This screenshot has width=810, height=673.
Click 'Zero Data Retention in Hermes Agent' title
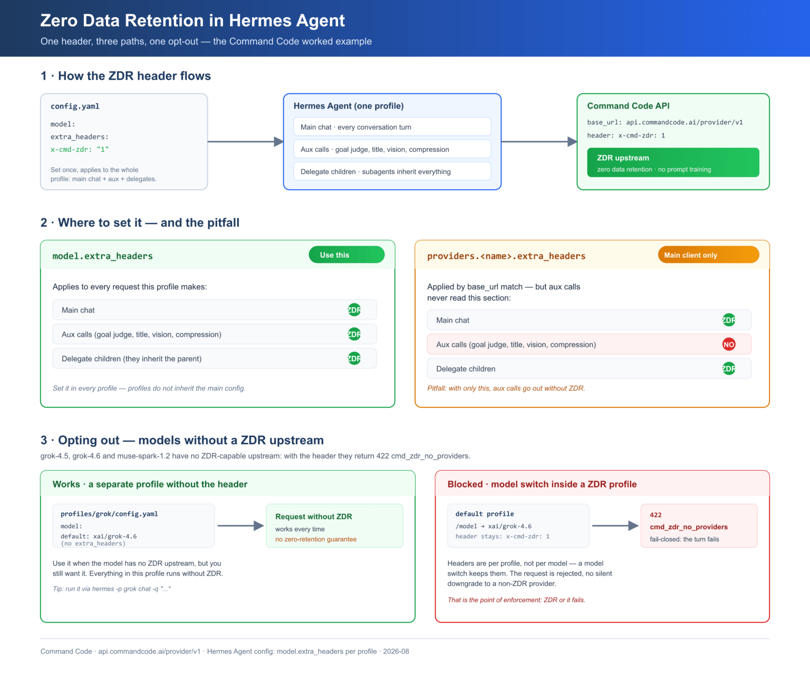(192, 21)
